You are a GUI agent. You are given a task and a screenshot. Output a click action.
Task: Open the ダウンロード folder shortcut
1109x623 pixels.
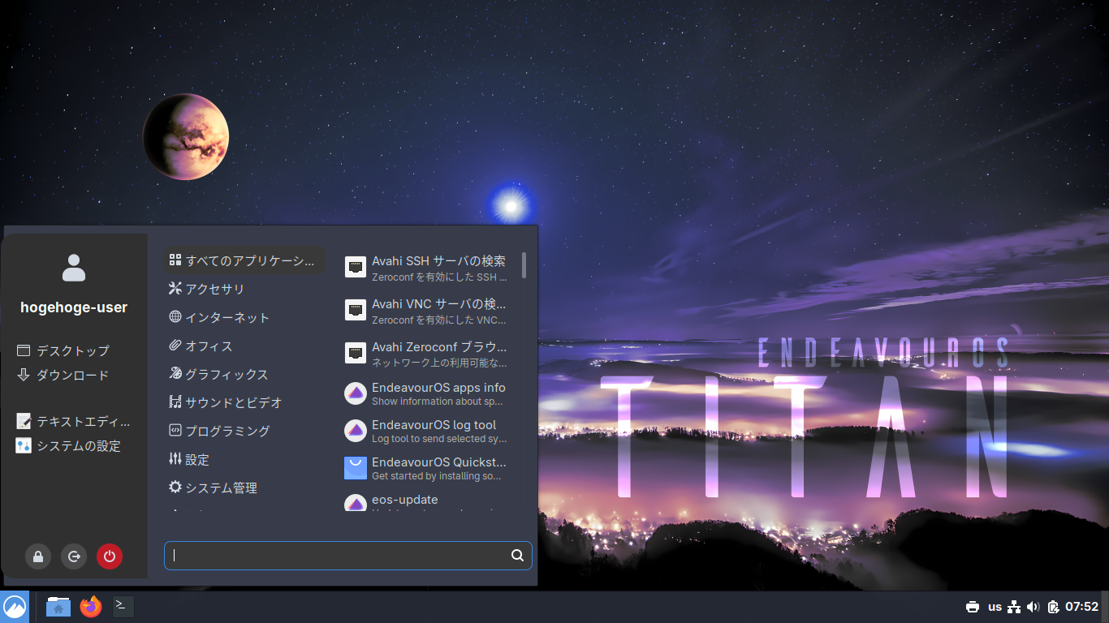point(63,376)
